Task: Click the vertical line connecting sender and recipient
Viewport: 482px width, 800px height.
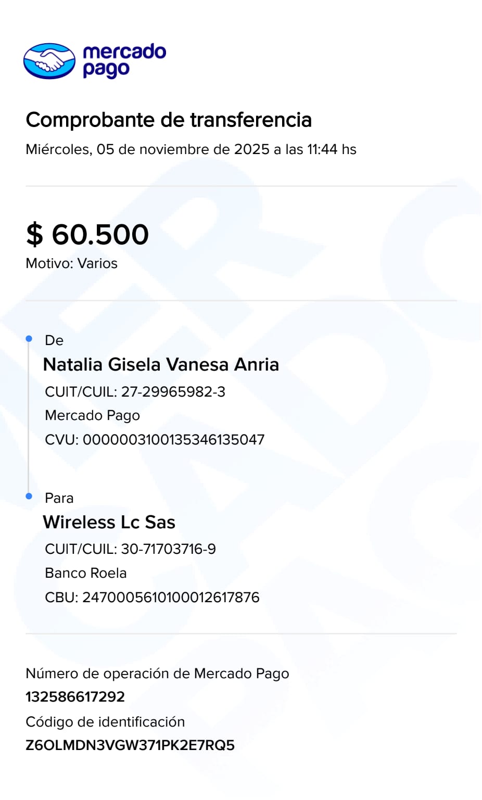Action: (x=28, y=416)
